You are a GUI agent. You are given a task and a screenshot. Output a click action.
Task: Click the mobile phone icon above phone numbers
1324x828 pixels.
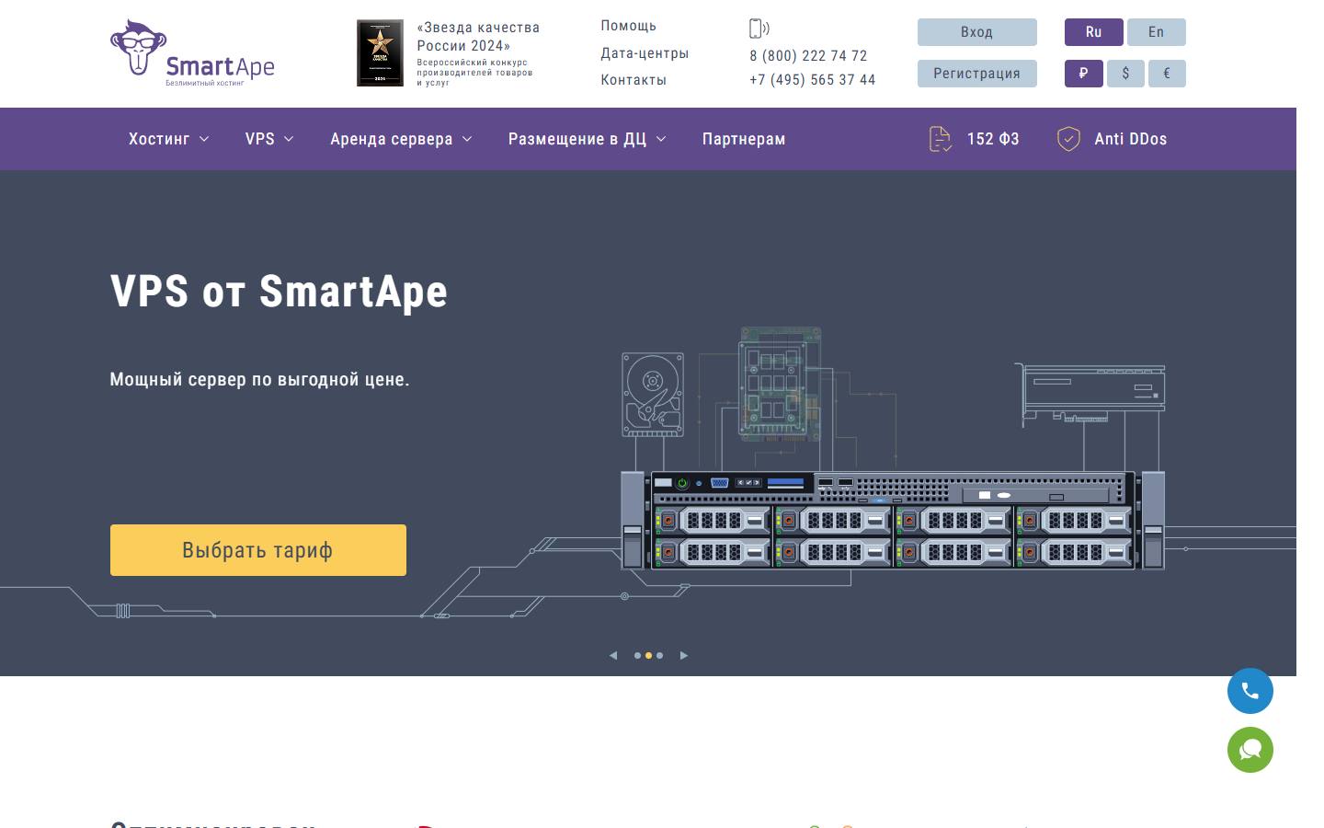pyautogui.click(x=759, y=29)
